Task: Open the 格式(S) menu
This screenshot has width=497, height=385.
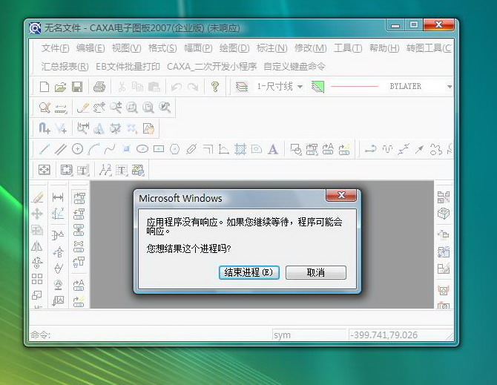Action: pyautogui.click(x=162, y=48)
